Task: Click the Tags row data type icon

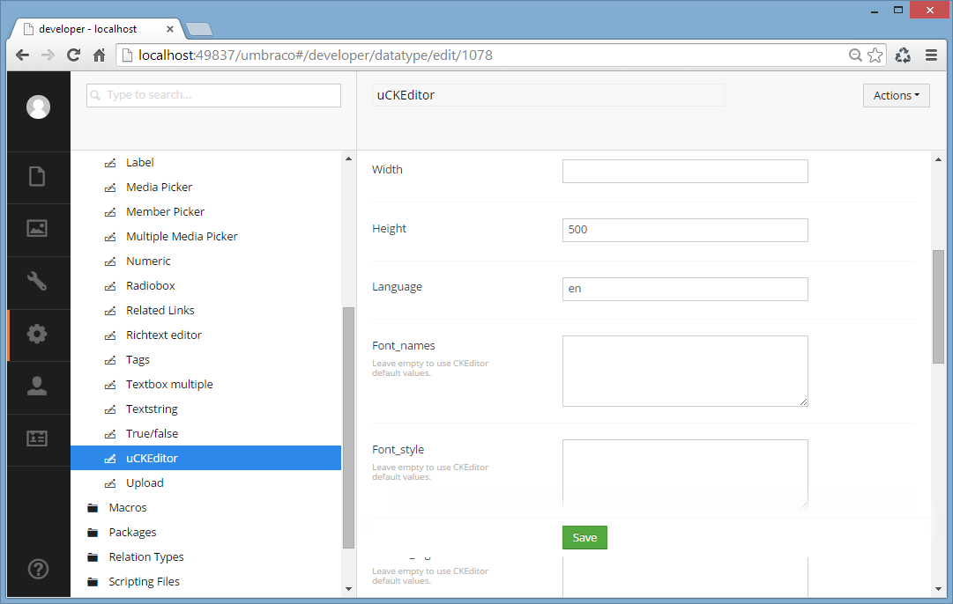Action: 110,360
